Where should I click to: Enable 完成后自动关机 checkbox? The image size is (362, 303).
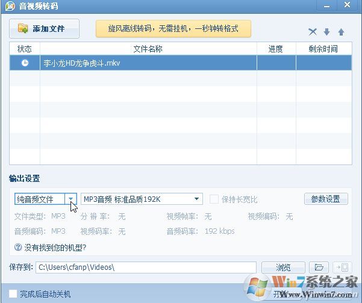click(x=13, y=294)
